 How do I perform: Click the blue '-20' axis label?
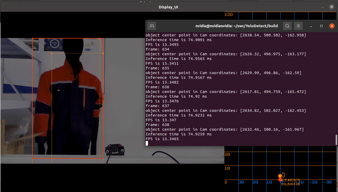point(313,182)
